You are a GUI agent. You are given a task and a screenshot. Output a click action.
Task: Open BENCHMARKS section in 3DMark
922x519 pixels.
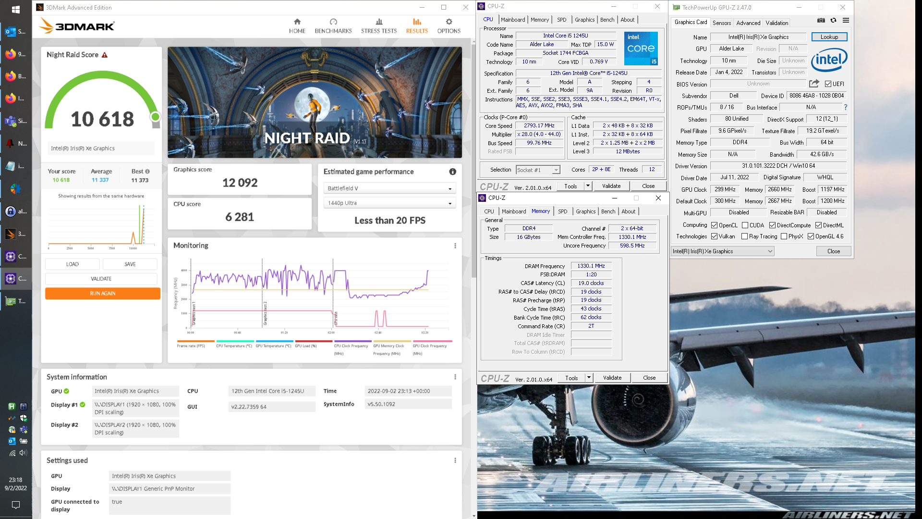[333, 26]
